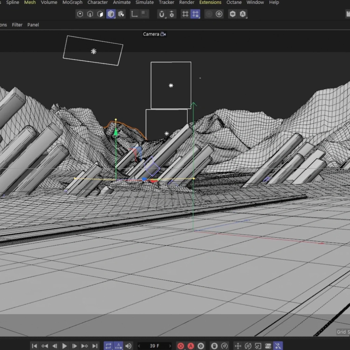The height and width of the screenshot is (350, 350).
Task: Open snap settings gear icon
Action: pos(172,14)
